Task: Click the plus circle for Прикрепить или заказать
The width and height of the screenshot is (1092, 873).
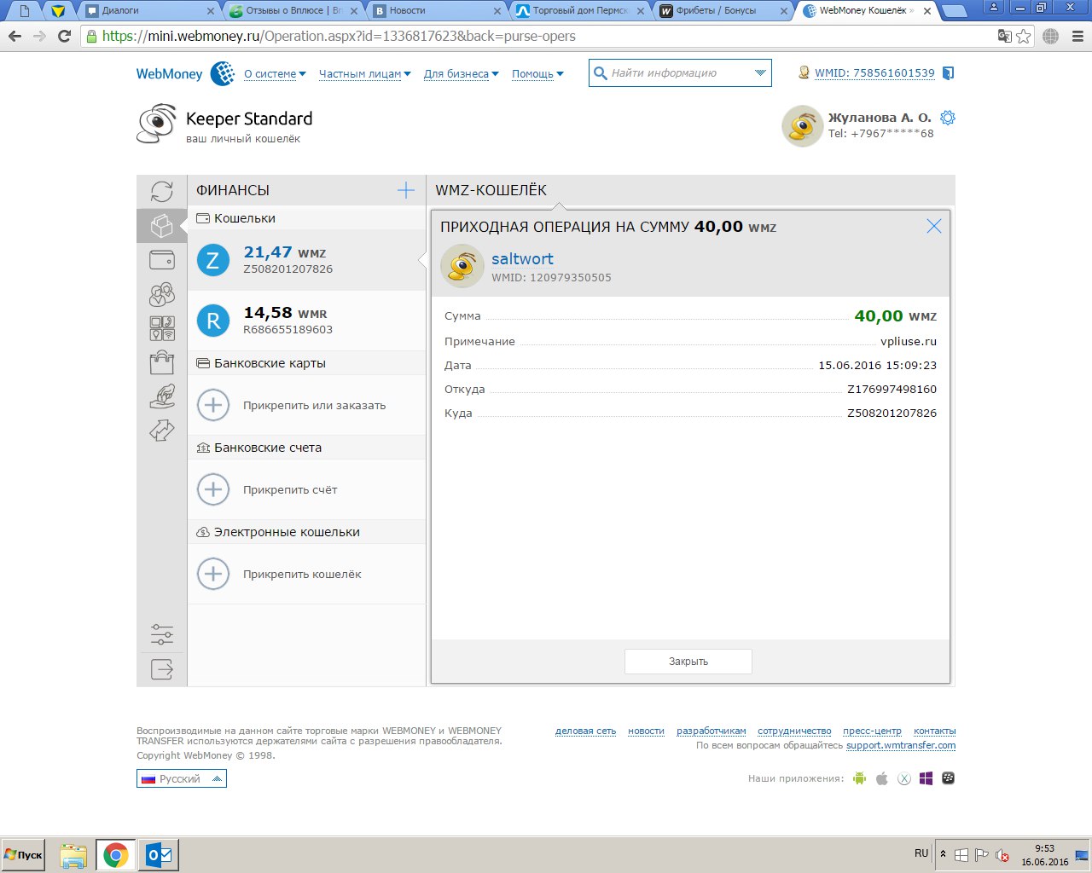Action: click(213, 405)
